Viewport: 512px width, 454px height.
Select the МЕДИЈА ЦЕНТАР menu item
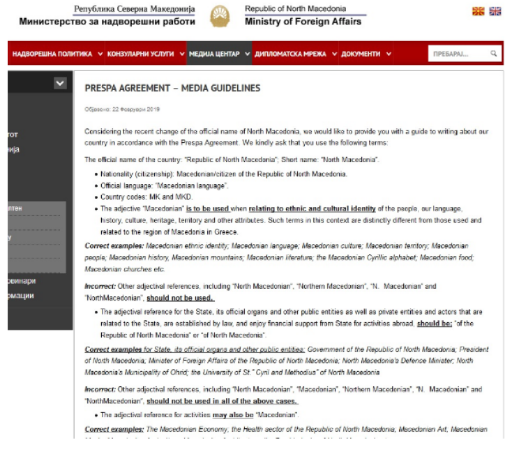(213, 54)
